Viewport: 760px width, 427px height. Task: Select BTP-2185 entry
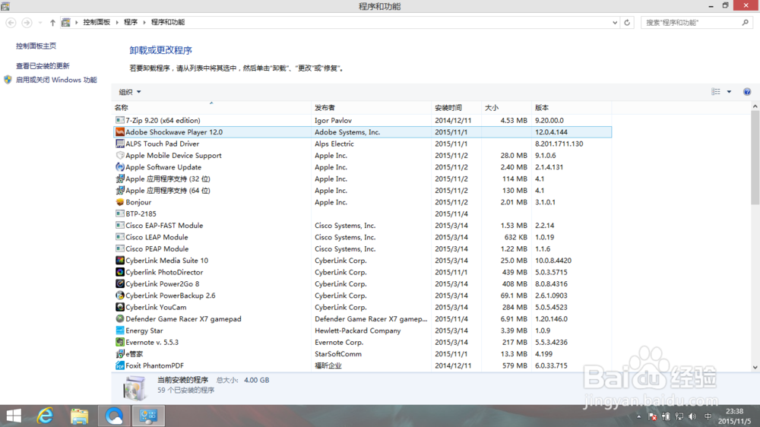pos(363,214)
